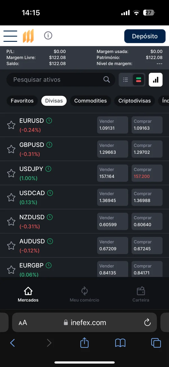Tap the Safari share icon
The width and height of the screenshot is (169, 367).
click(x=84, y=343)
